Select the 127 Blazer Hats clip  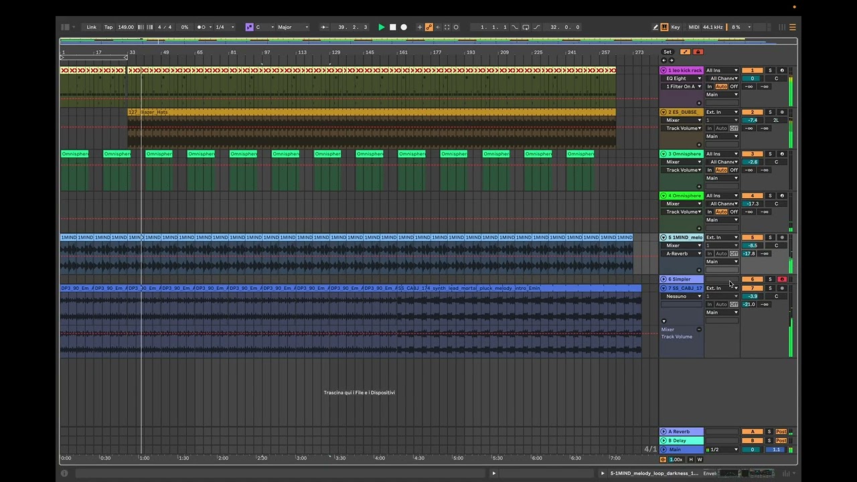pyautogui.click(x=372, y=112)
